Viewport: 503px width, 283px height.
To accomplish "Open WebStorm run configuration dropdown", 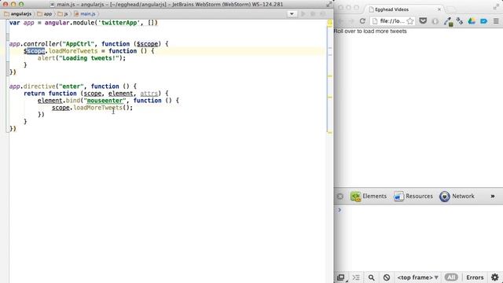I will [x=292, y=14].
